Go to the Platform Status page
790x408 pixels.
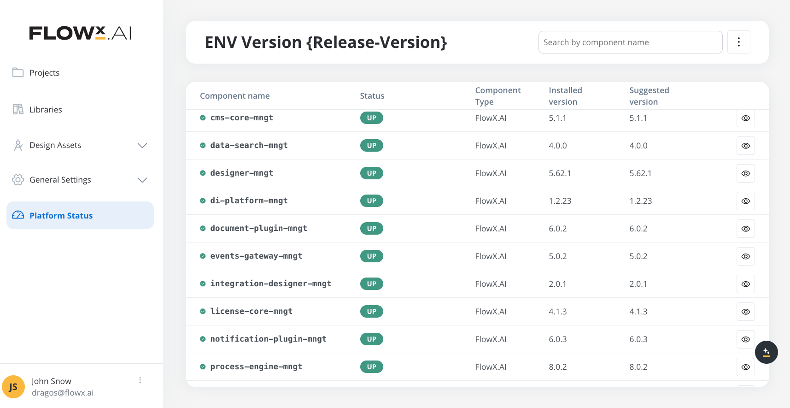pos(80,215)
